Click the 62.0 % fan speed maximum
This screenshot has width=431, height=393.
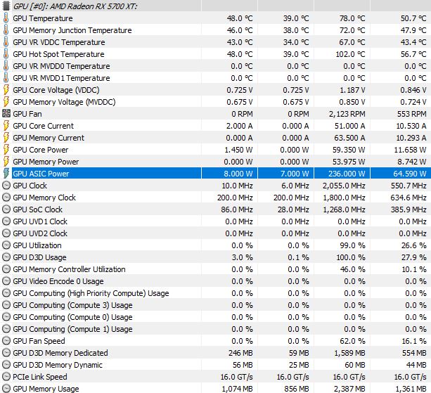(353, 341)
